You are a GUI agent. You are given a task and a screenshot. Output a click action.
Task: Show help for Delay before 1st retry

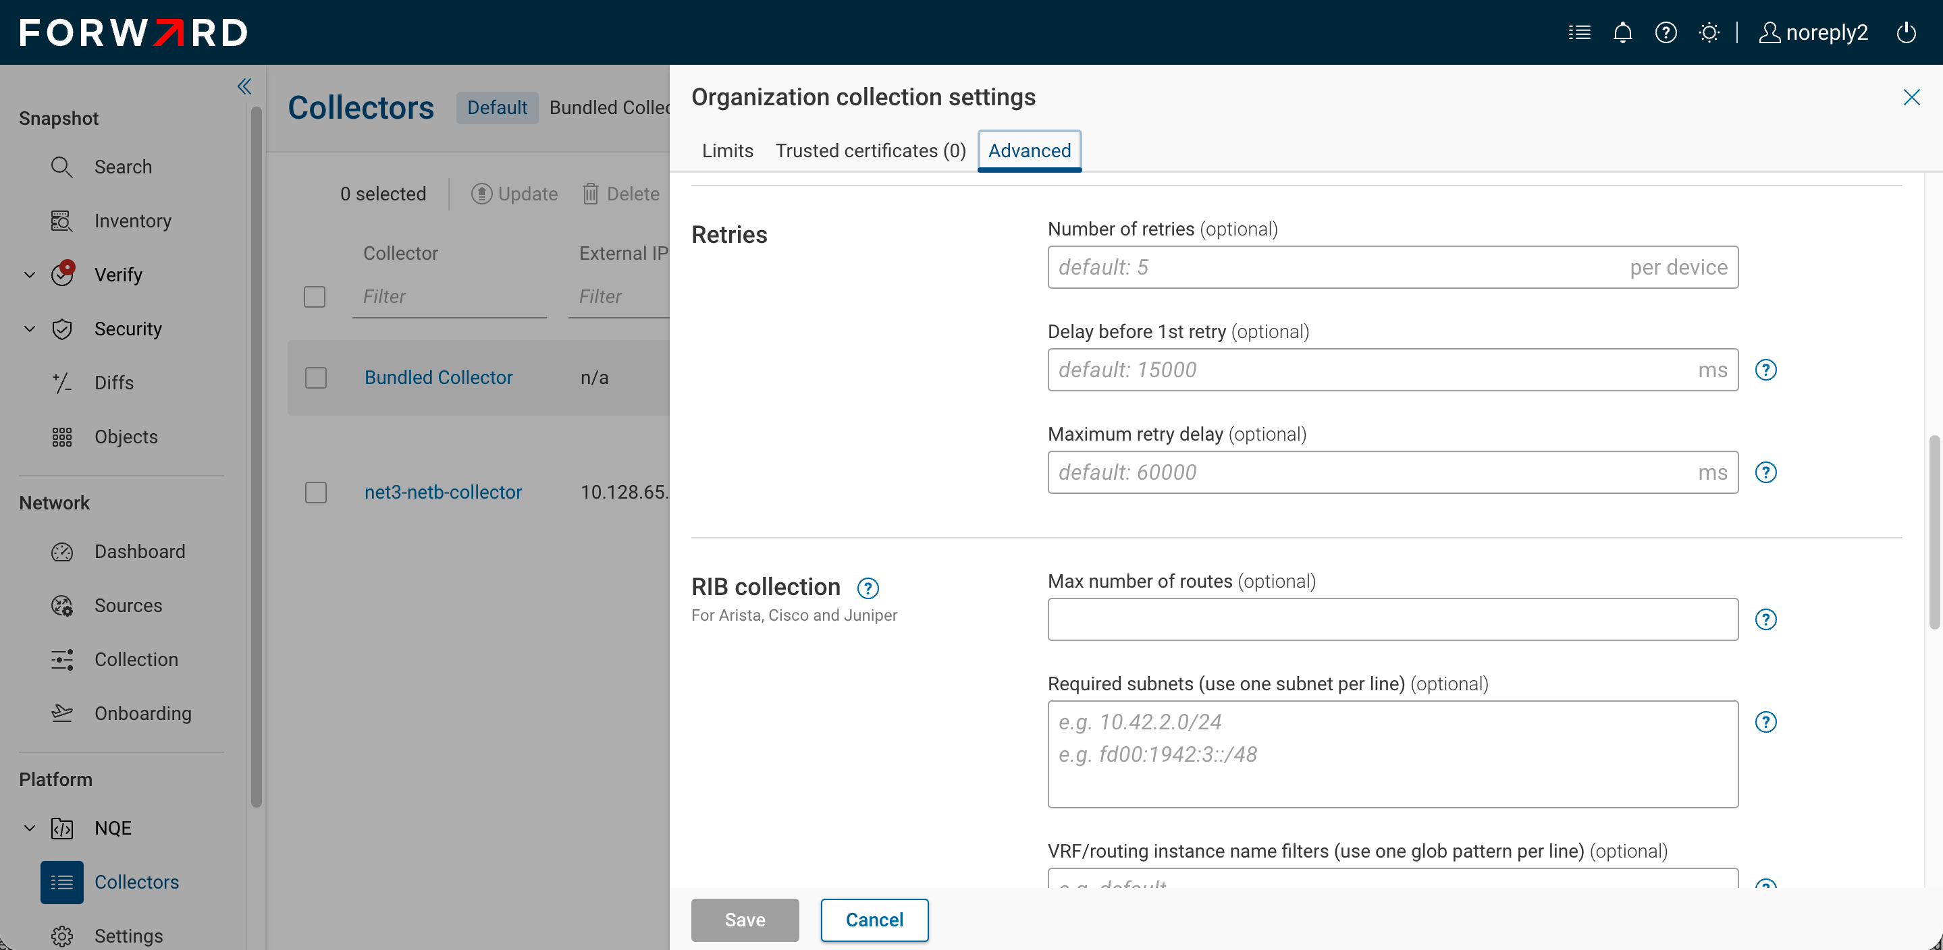(1765, 370)
